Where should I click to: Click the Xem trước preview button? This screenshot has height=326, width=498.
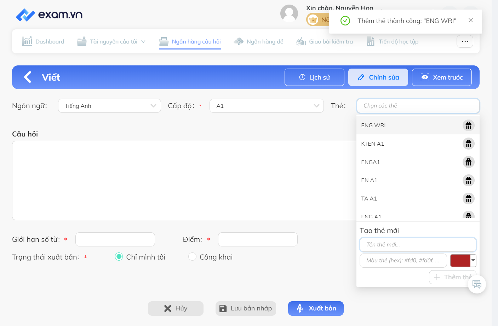pos(442,77)
